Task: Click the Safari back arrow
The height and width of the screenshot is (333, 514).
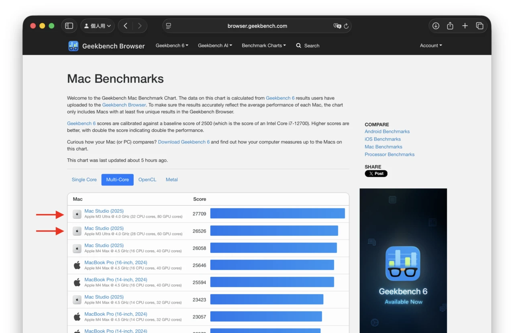Action: click(x=126, y=26)
